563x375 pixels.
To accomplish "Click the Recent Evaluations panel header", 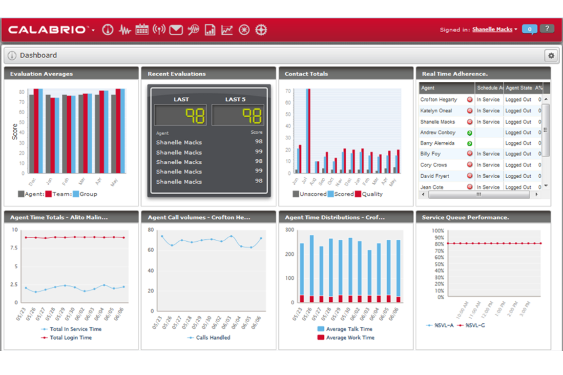I will coord(208,74).
